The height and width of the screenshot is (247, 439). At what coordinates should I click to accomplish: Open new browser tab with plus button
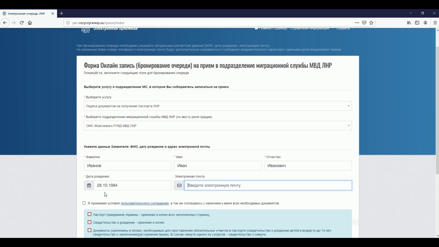pyautogui.click(x=61, y=13)
